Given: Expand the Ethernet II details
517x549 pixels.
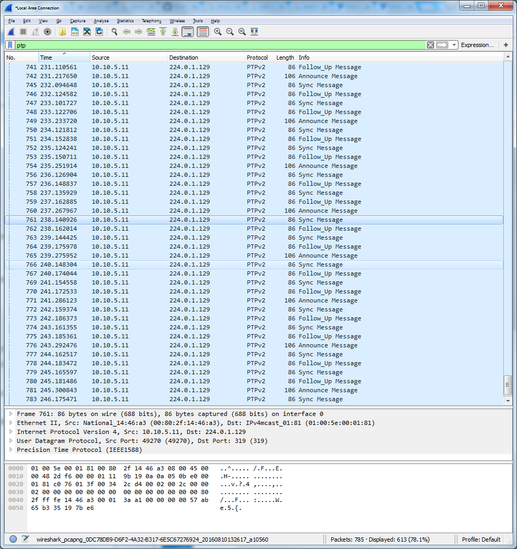Looking at the screenshot, I should (11, 423).
